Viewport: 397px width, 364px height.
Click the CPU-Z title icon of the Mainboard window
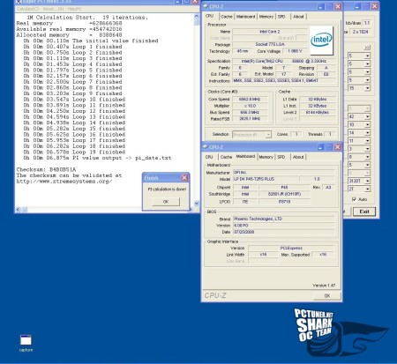(x=206, y=146)
